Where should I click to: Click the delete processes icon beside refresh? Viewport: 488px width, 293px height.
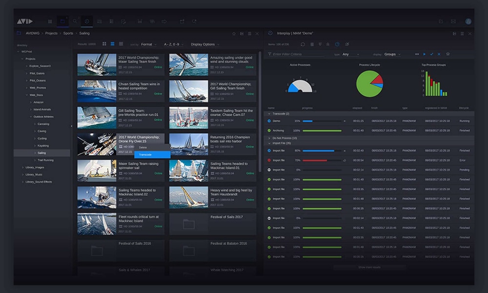pos(312,44)
